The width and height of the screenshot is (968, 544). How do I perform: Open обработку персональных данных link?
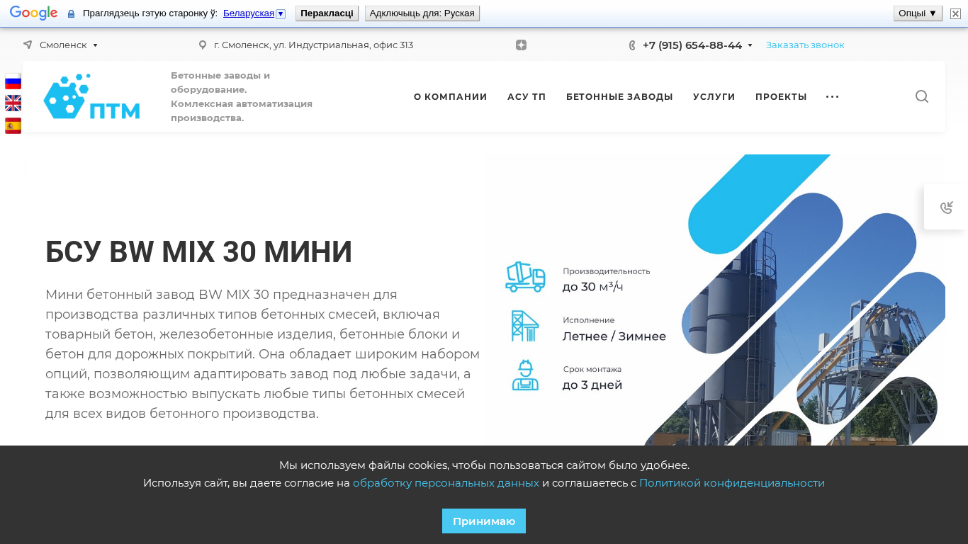(x=446, y=483)
